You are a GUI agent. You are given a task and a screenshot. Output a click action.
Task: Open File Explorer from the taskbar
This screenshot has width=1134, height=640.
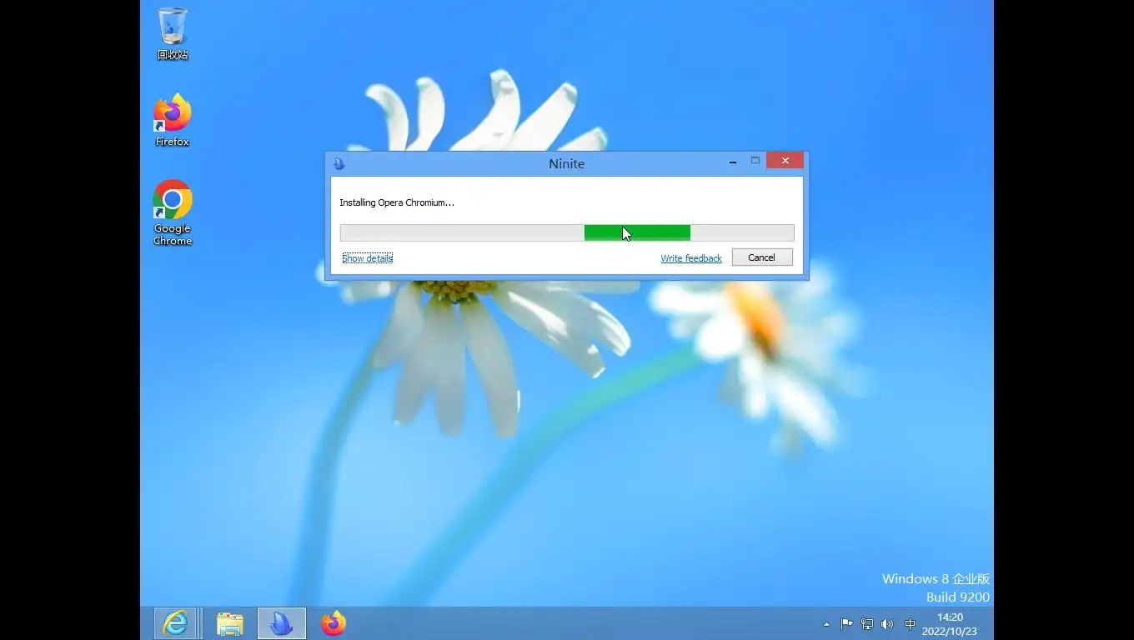pyautogui.click(x=229, y=623)
